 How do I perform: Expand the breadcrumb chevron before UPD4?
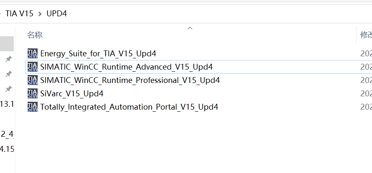pos(40,14)
